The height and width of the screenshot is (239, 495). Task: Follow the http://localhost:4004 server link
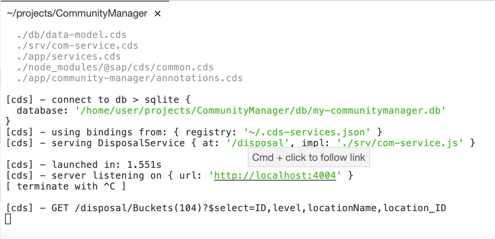coord(275,175)
